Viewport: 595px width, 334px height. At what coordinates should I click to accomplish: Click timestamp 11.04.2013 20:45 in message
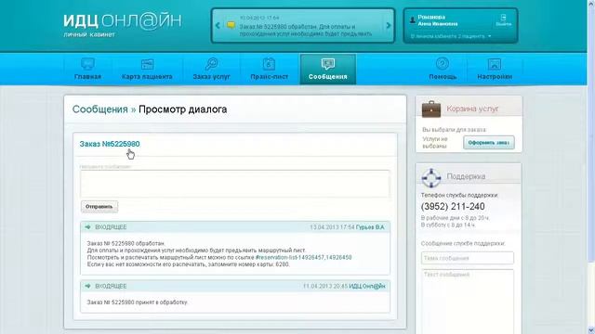[325, 287]
